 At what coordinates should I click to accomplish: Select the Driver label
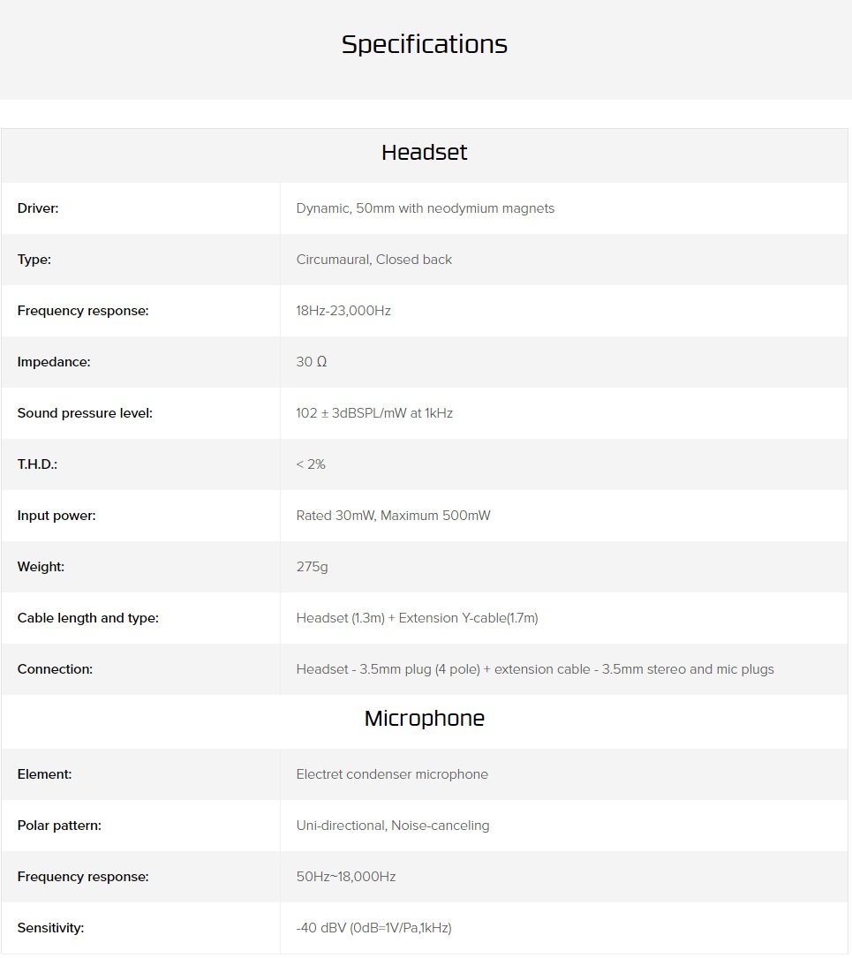click(x=38, y=208)
